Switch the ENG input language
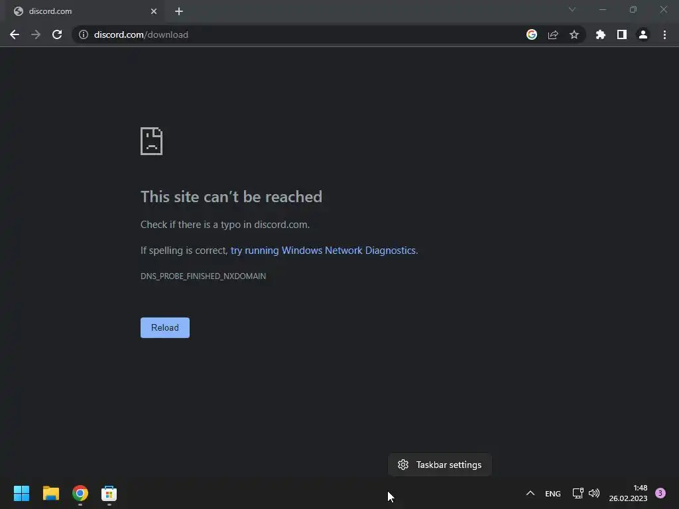Image resolution: width=679 pixels, height=509 pixels. pyautogui.click(x=553, y=494)
